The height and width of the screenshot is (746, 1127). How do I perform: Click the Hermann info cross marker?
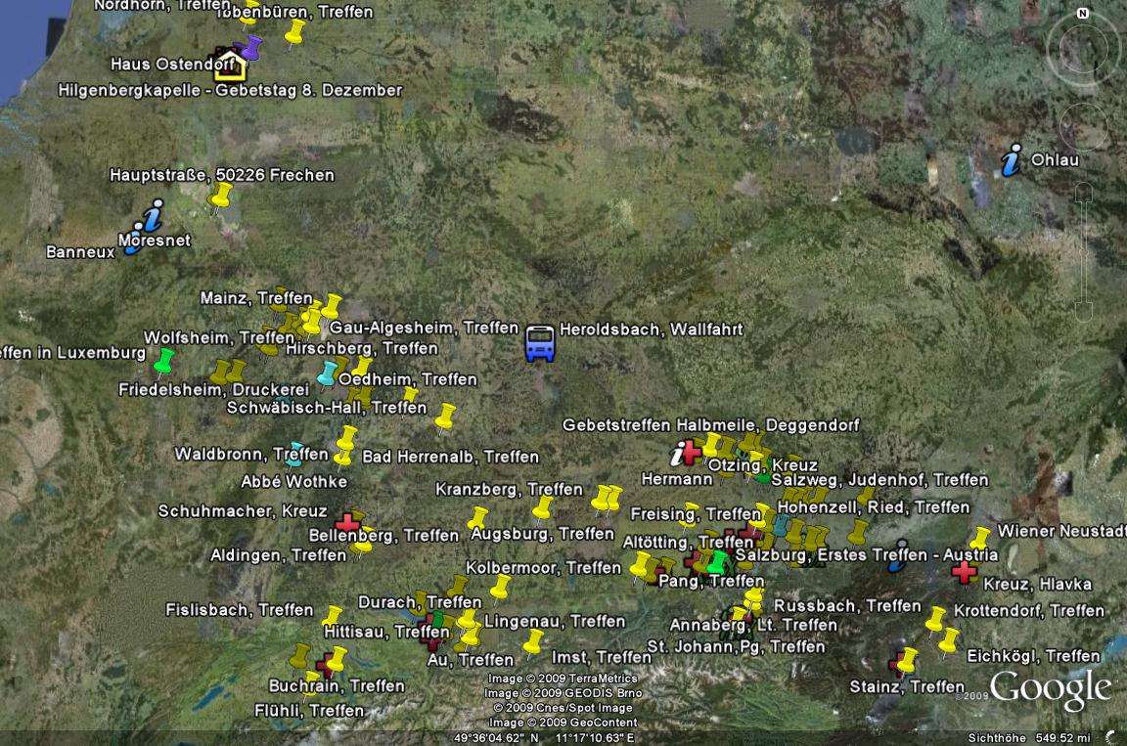tap(686, 453)
